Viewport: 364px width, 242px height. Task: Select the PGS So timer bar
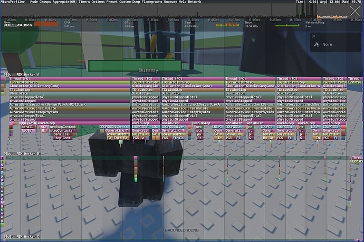pos(140,138)
